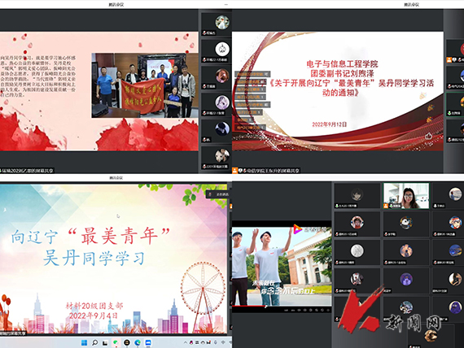
Task: Open WeChat from the taskbar
Action: tap(116, 342)
